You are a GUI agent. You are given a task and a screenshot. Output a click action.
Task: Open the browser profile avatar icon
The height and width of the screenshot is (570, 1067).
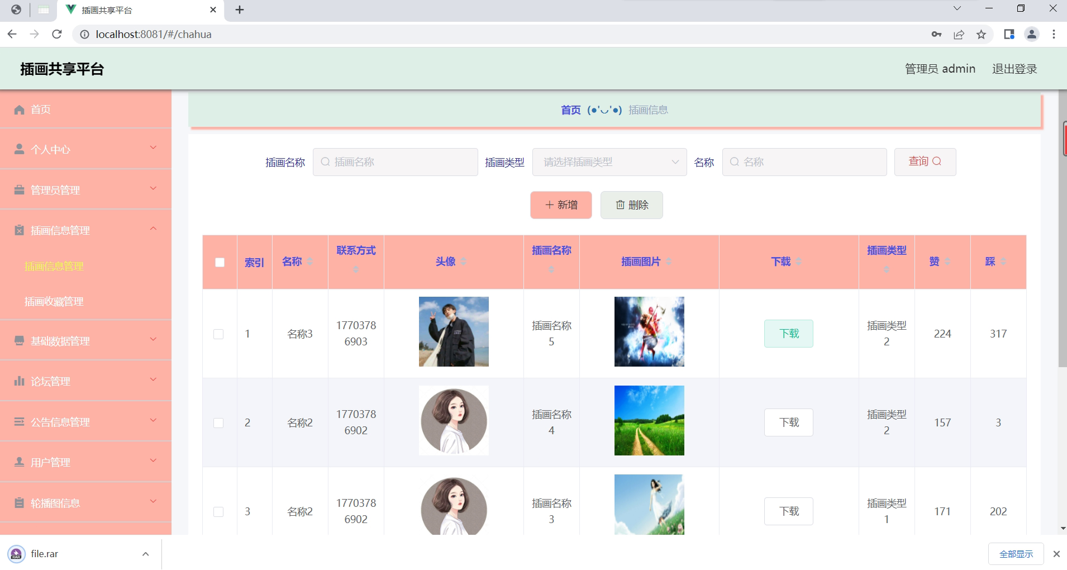coord(1031,35)
